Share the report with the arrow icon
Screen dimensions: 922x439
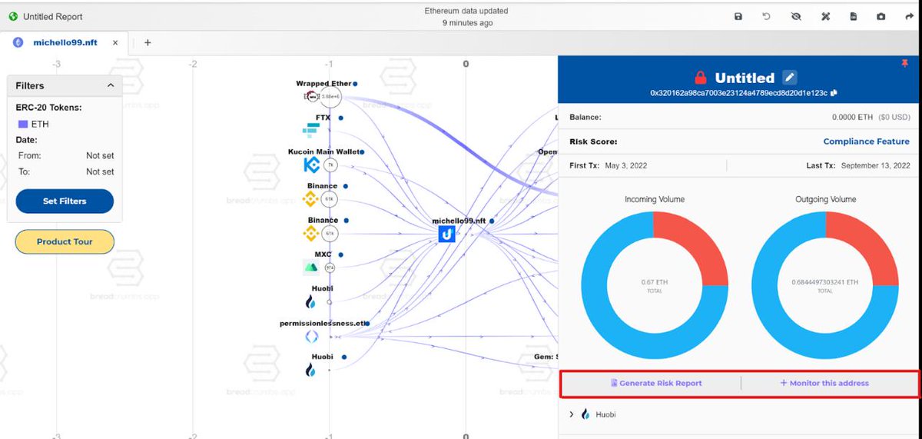(910, 16)
